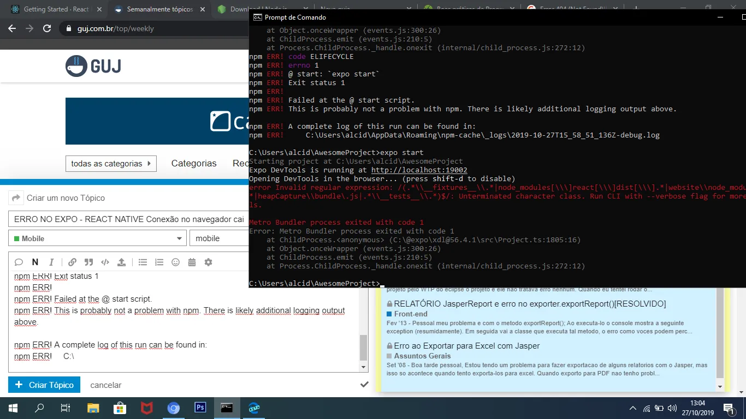
Task: Open the emoji picker in editor
Action: click(175, 262)
